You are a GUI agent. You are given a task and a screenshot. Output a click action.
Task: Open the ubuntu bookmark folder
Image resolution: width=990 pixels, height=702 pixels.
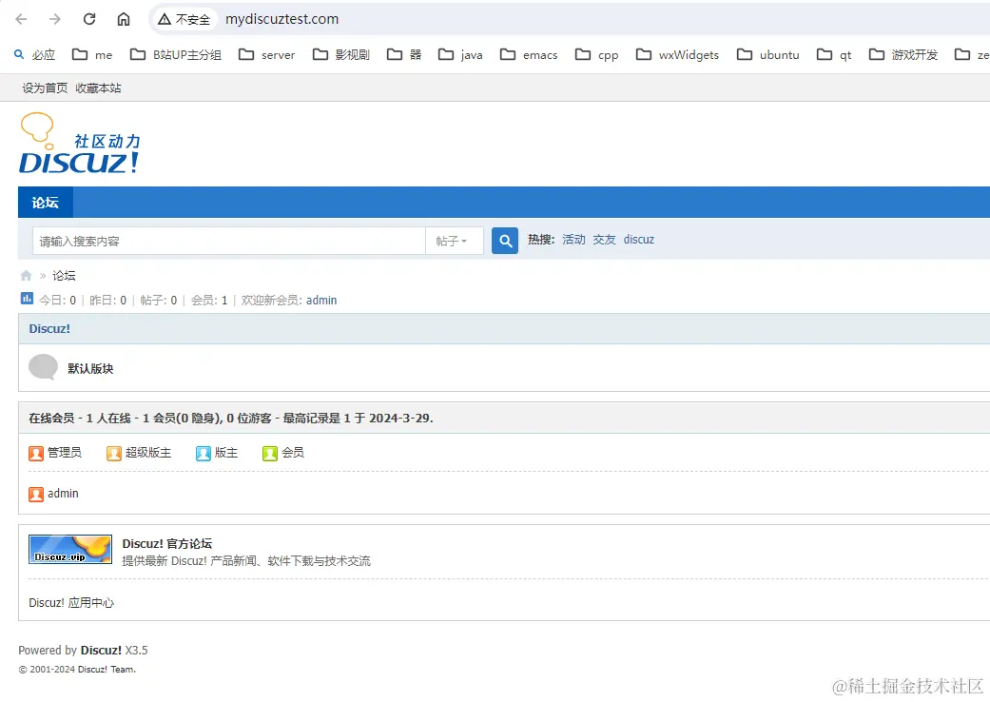point(767,55)
